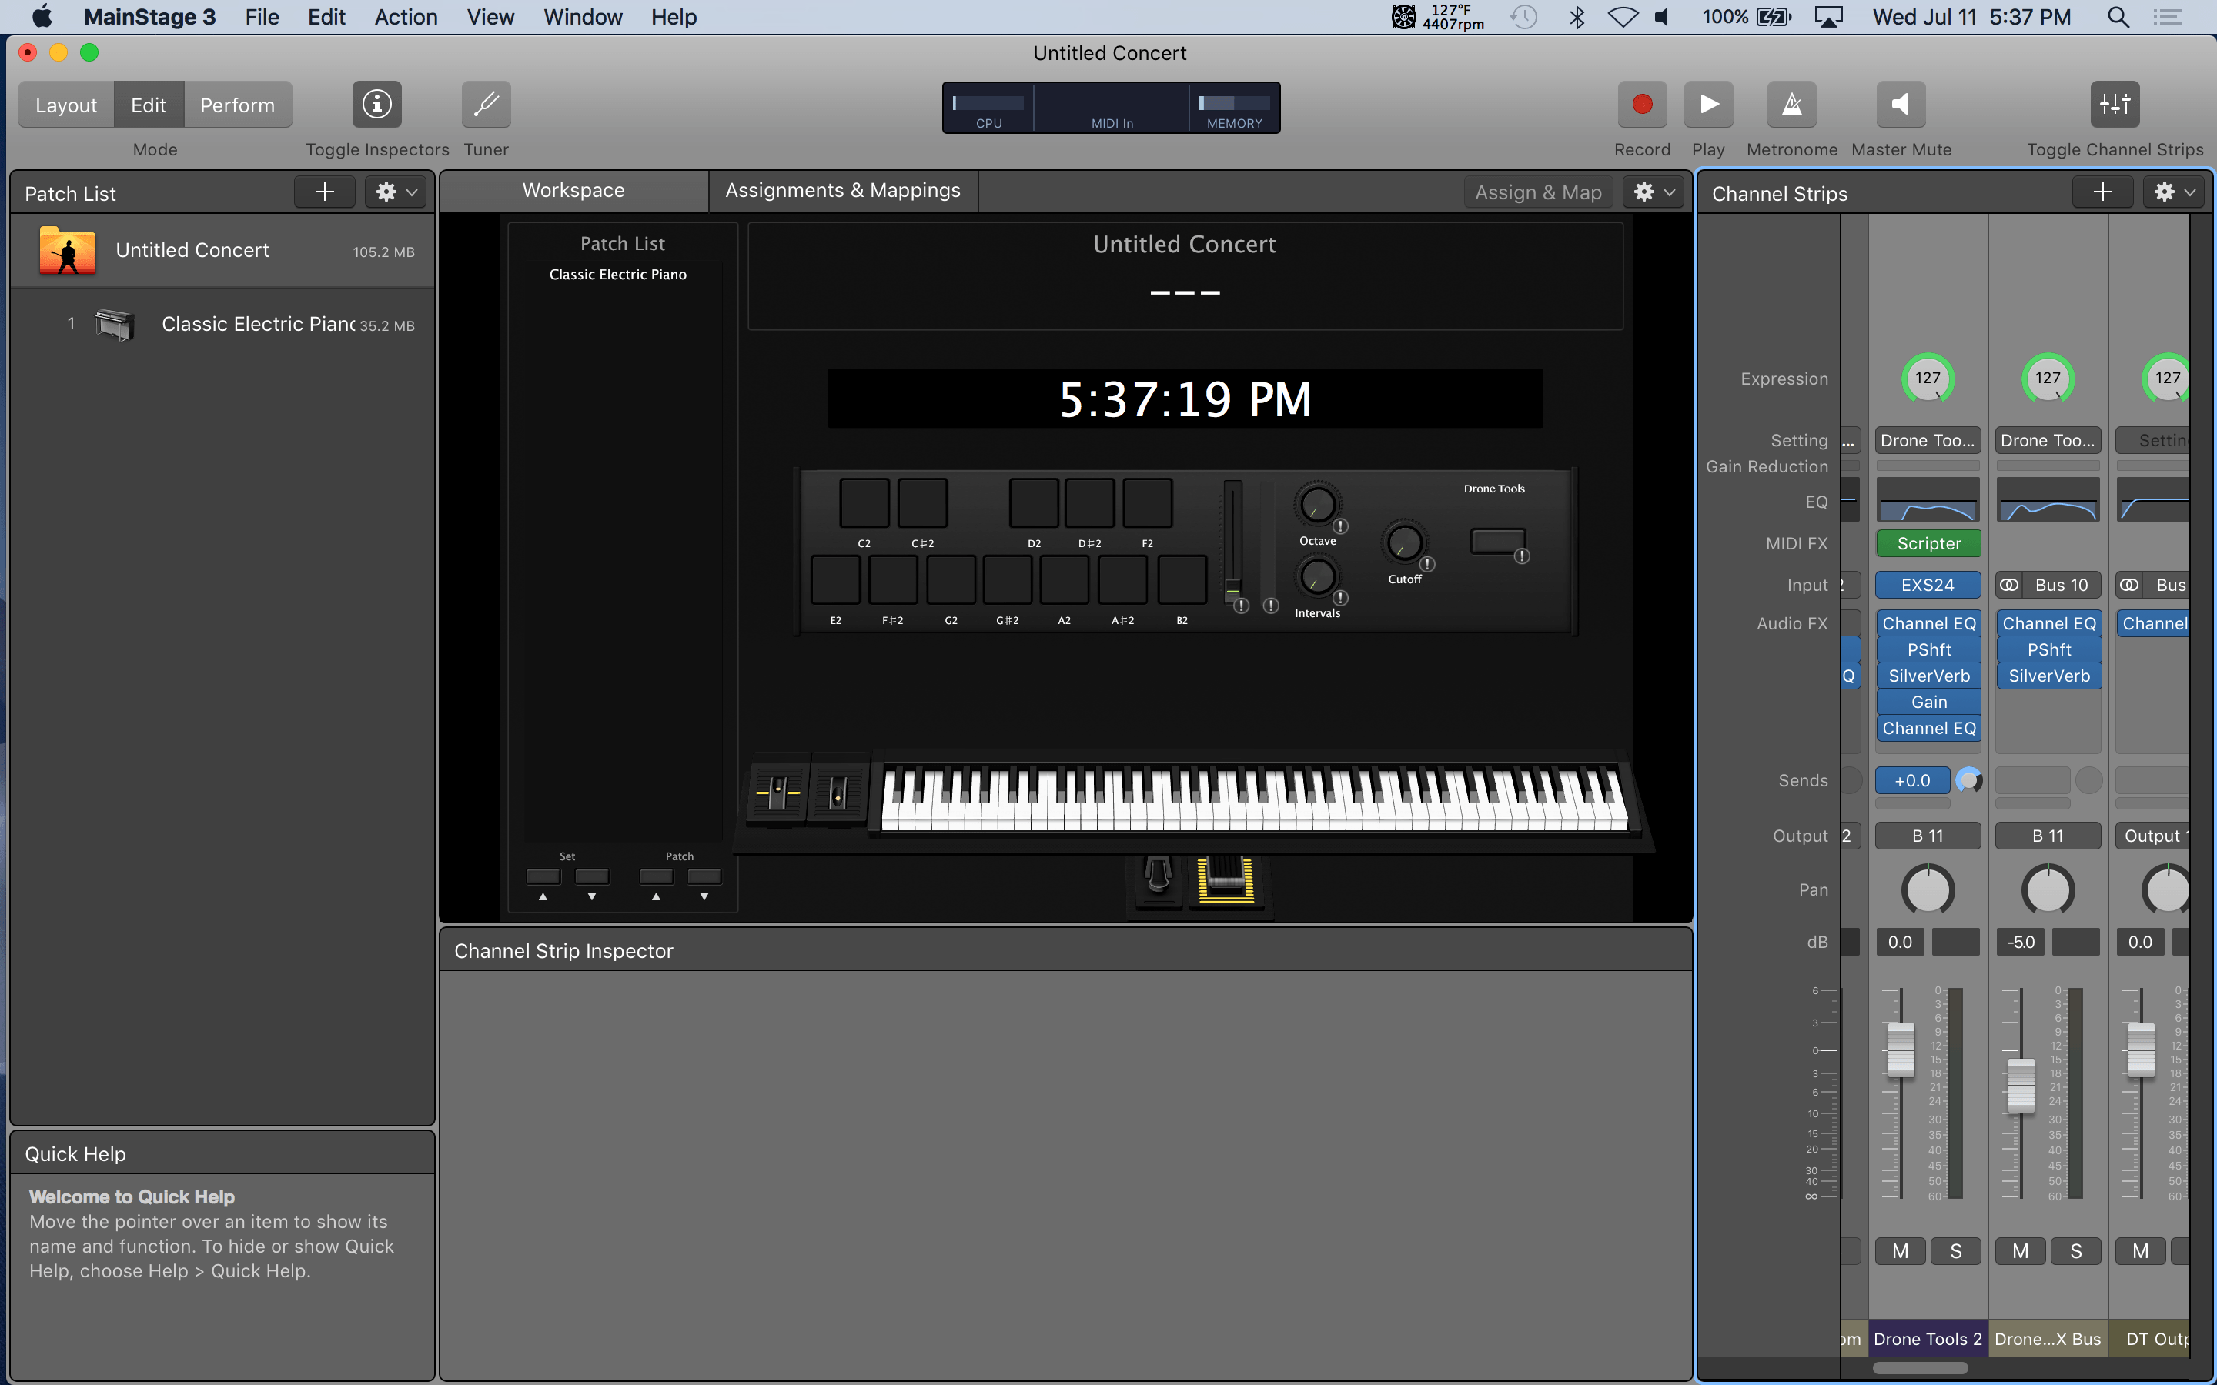Open the Assignments & Mappings tab
The height and width of the screenshot is (1385, 2217).
[843, 191]
